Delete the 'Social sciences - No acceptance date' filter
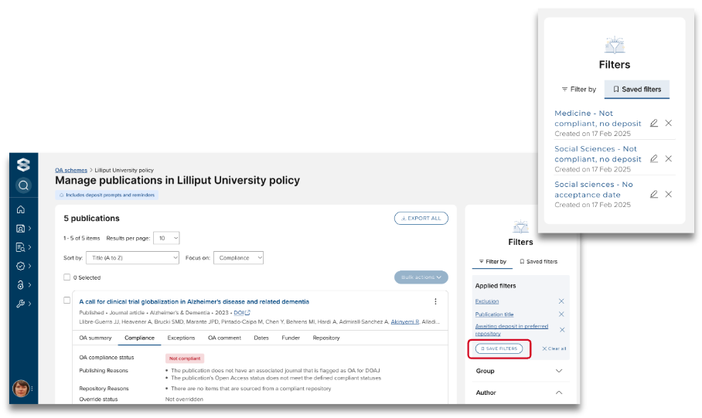Image resolution: width=702 pixels, height=418 pixels. click(x=669, y=194)
